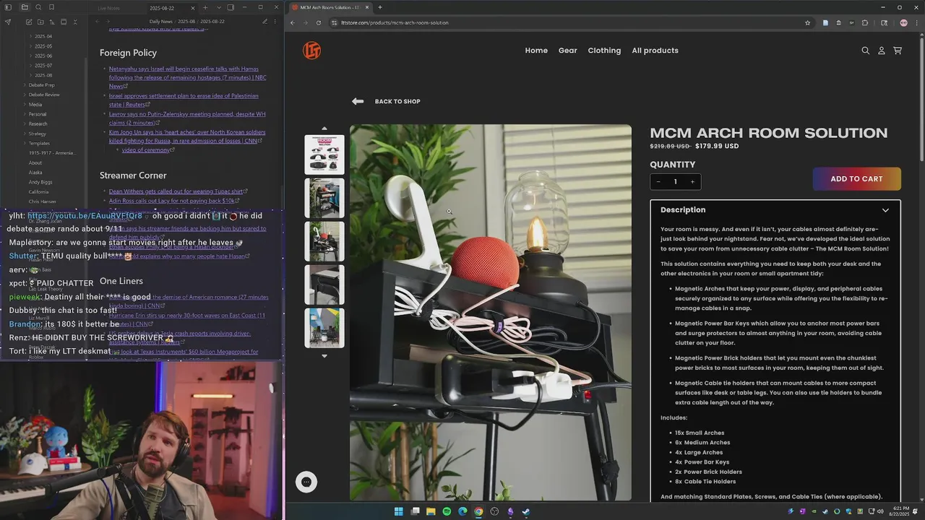Open Lavrov Putin-Zelenskyy meeting link

click(187, 118)
